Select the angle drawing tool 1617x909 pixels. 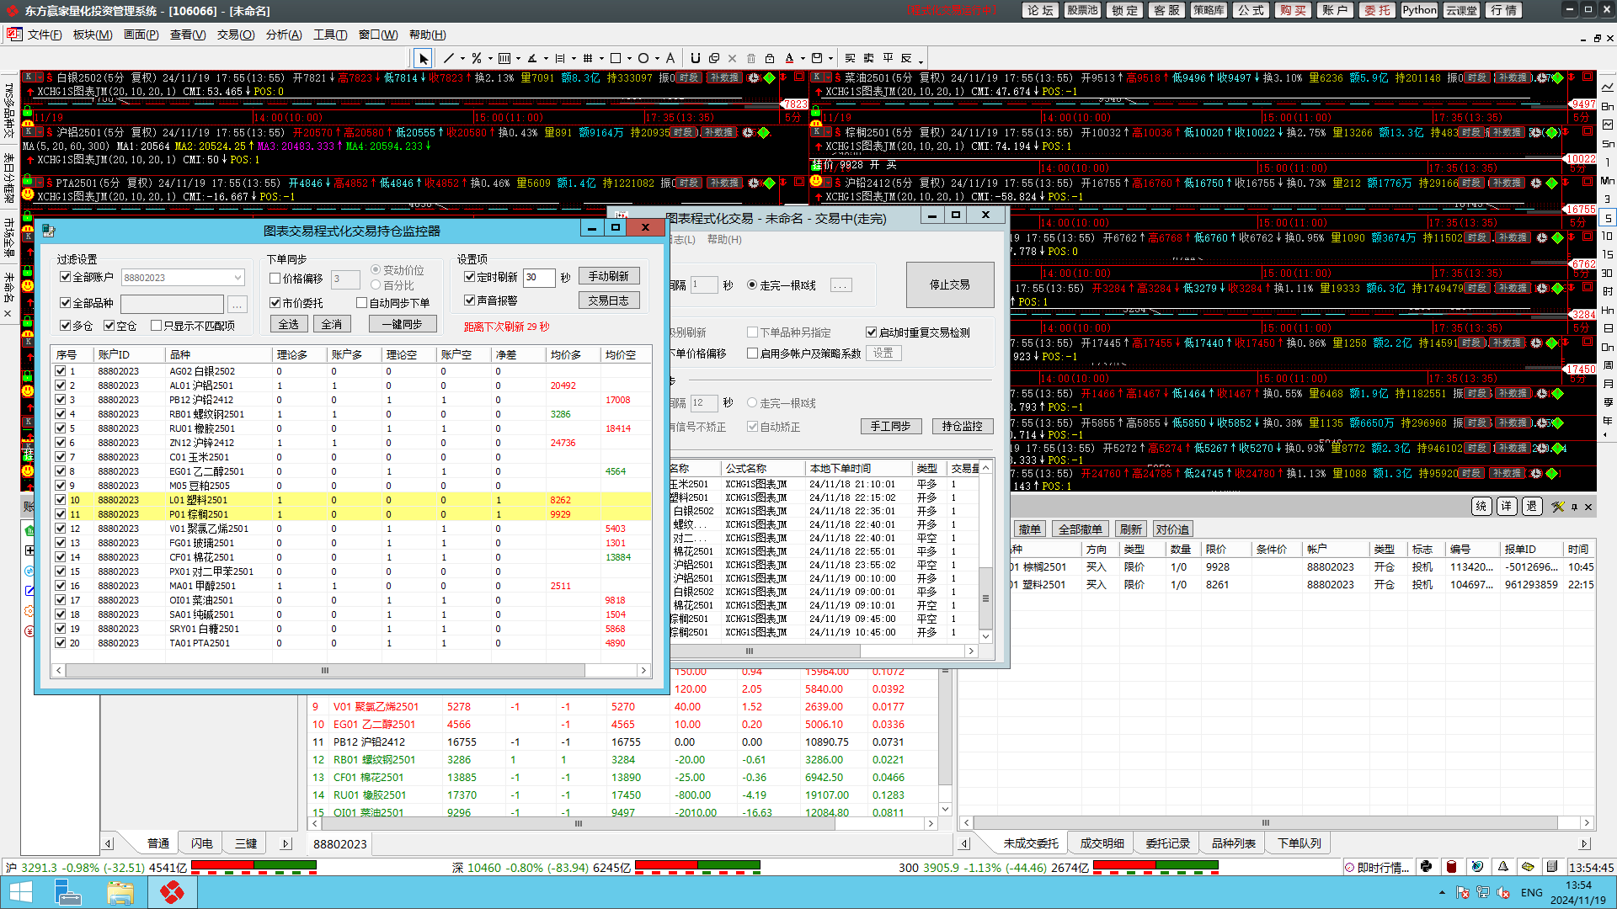tap(532, 58)
